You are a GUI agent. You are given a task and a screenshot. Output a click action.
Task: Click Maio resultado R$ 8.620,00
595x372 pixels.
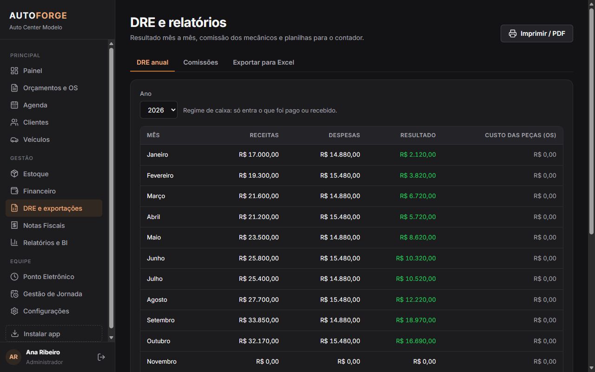click(418, 237)
